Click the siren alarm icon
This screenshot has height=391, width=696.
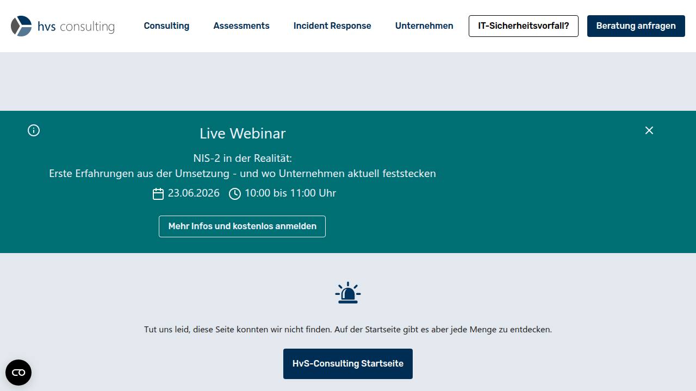coord(348,293)
